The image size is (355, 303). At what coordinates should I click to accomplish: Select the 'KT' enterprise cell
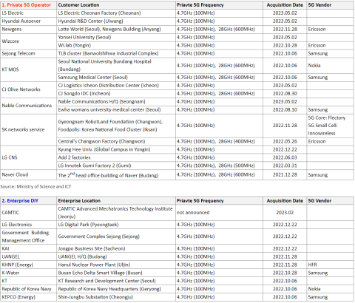click(29, 281)
